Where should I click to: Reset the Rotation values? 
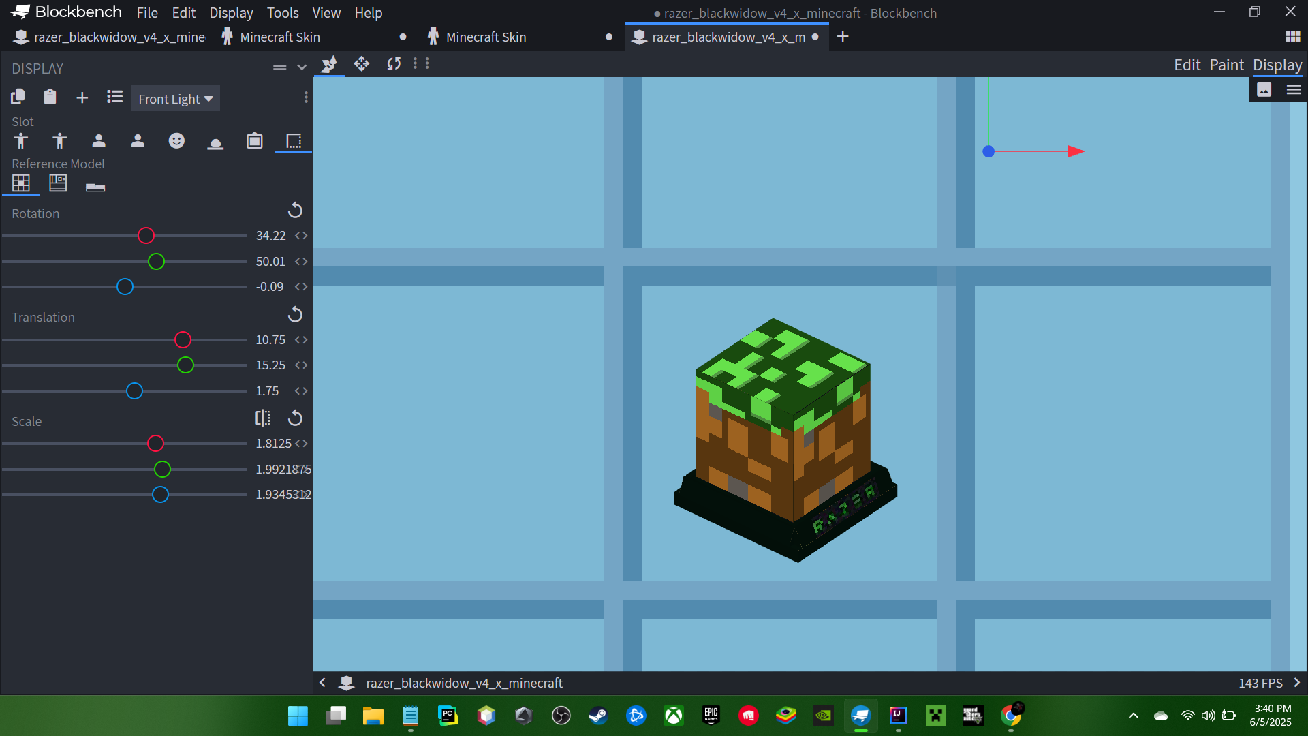295,211
